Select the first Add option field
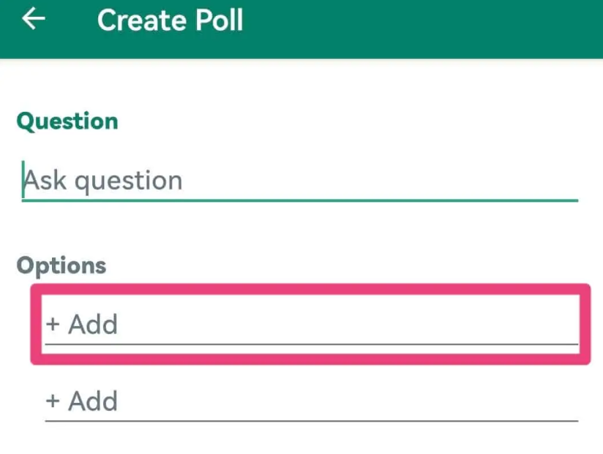The height and width of the screenshot is (454, 603). click(311, 325)
